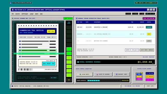Click the BED READY button

[x=54, y=78]
